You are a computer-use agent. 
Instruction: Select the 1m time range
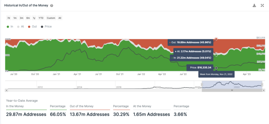pos(15,18)
